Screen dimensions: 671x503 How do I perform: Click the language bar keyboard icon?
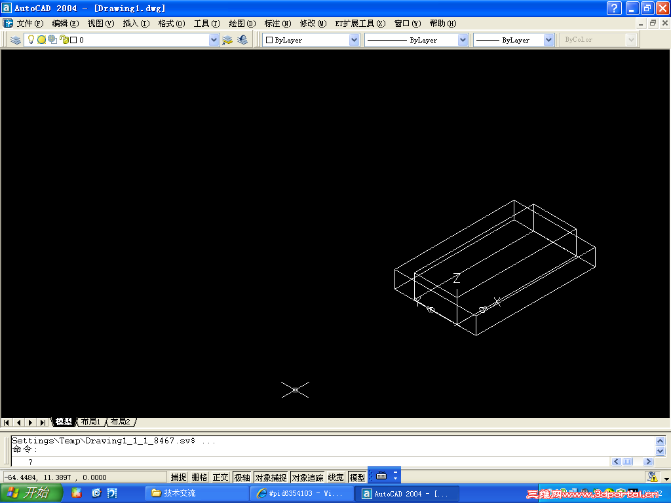pos(381,475)
